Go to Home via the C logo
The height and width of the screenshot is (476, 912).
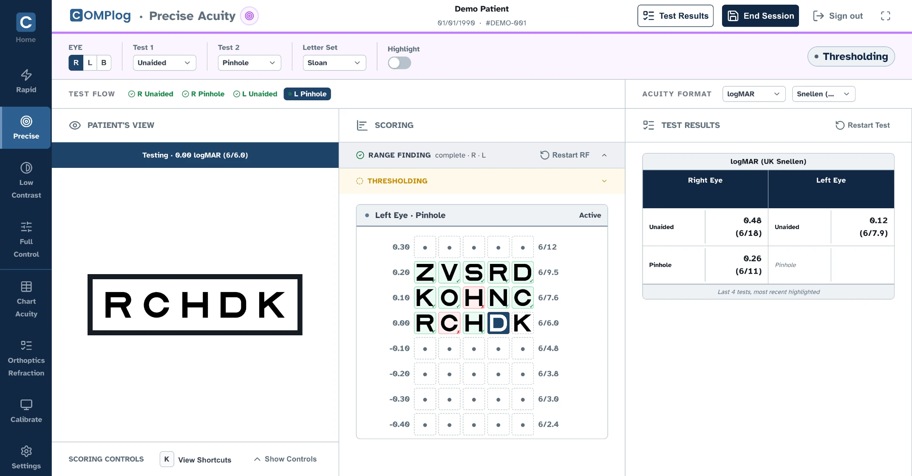point(25,28)
